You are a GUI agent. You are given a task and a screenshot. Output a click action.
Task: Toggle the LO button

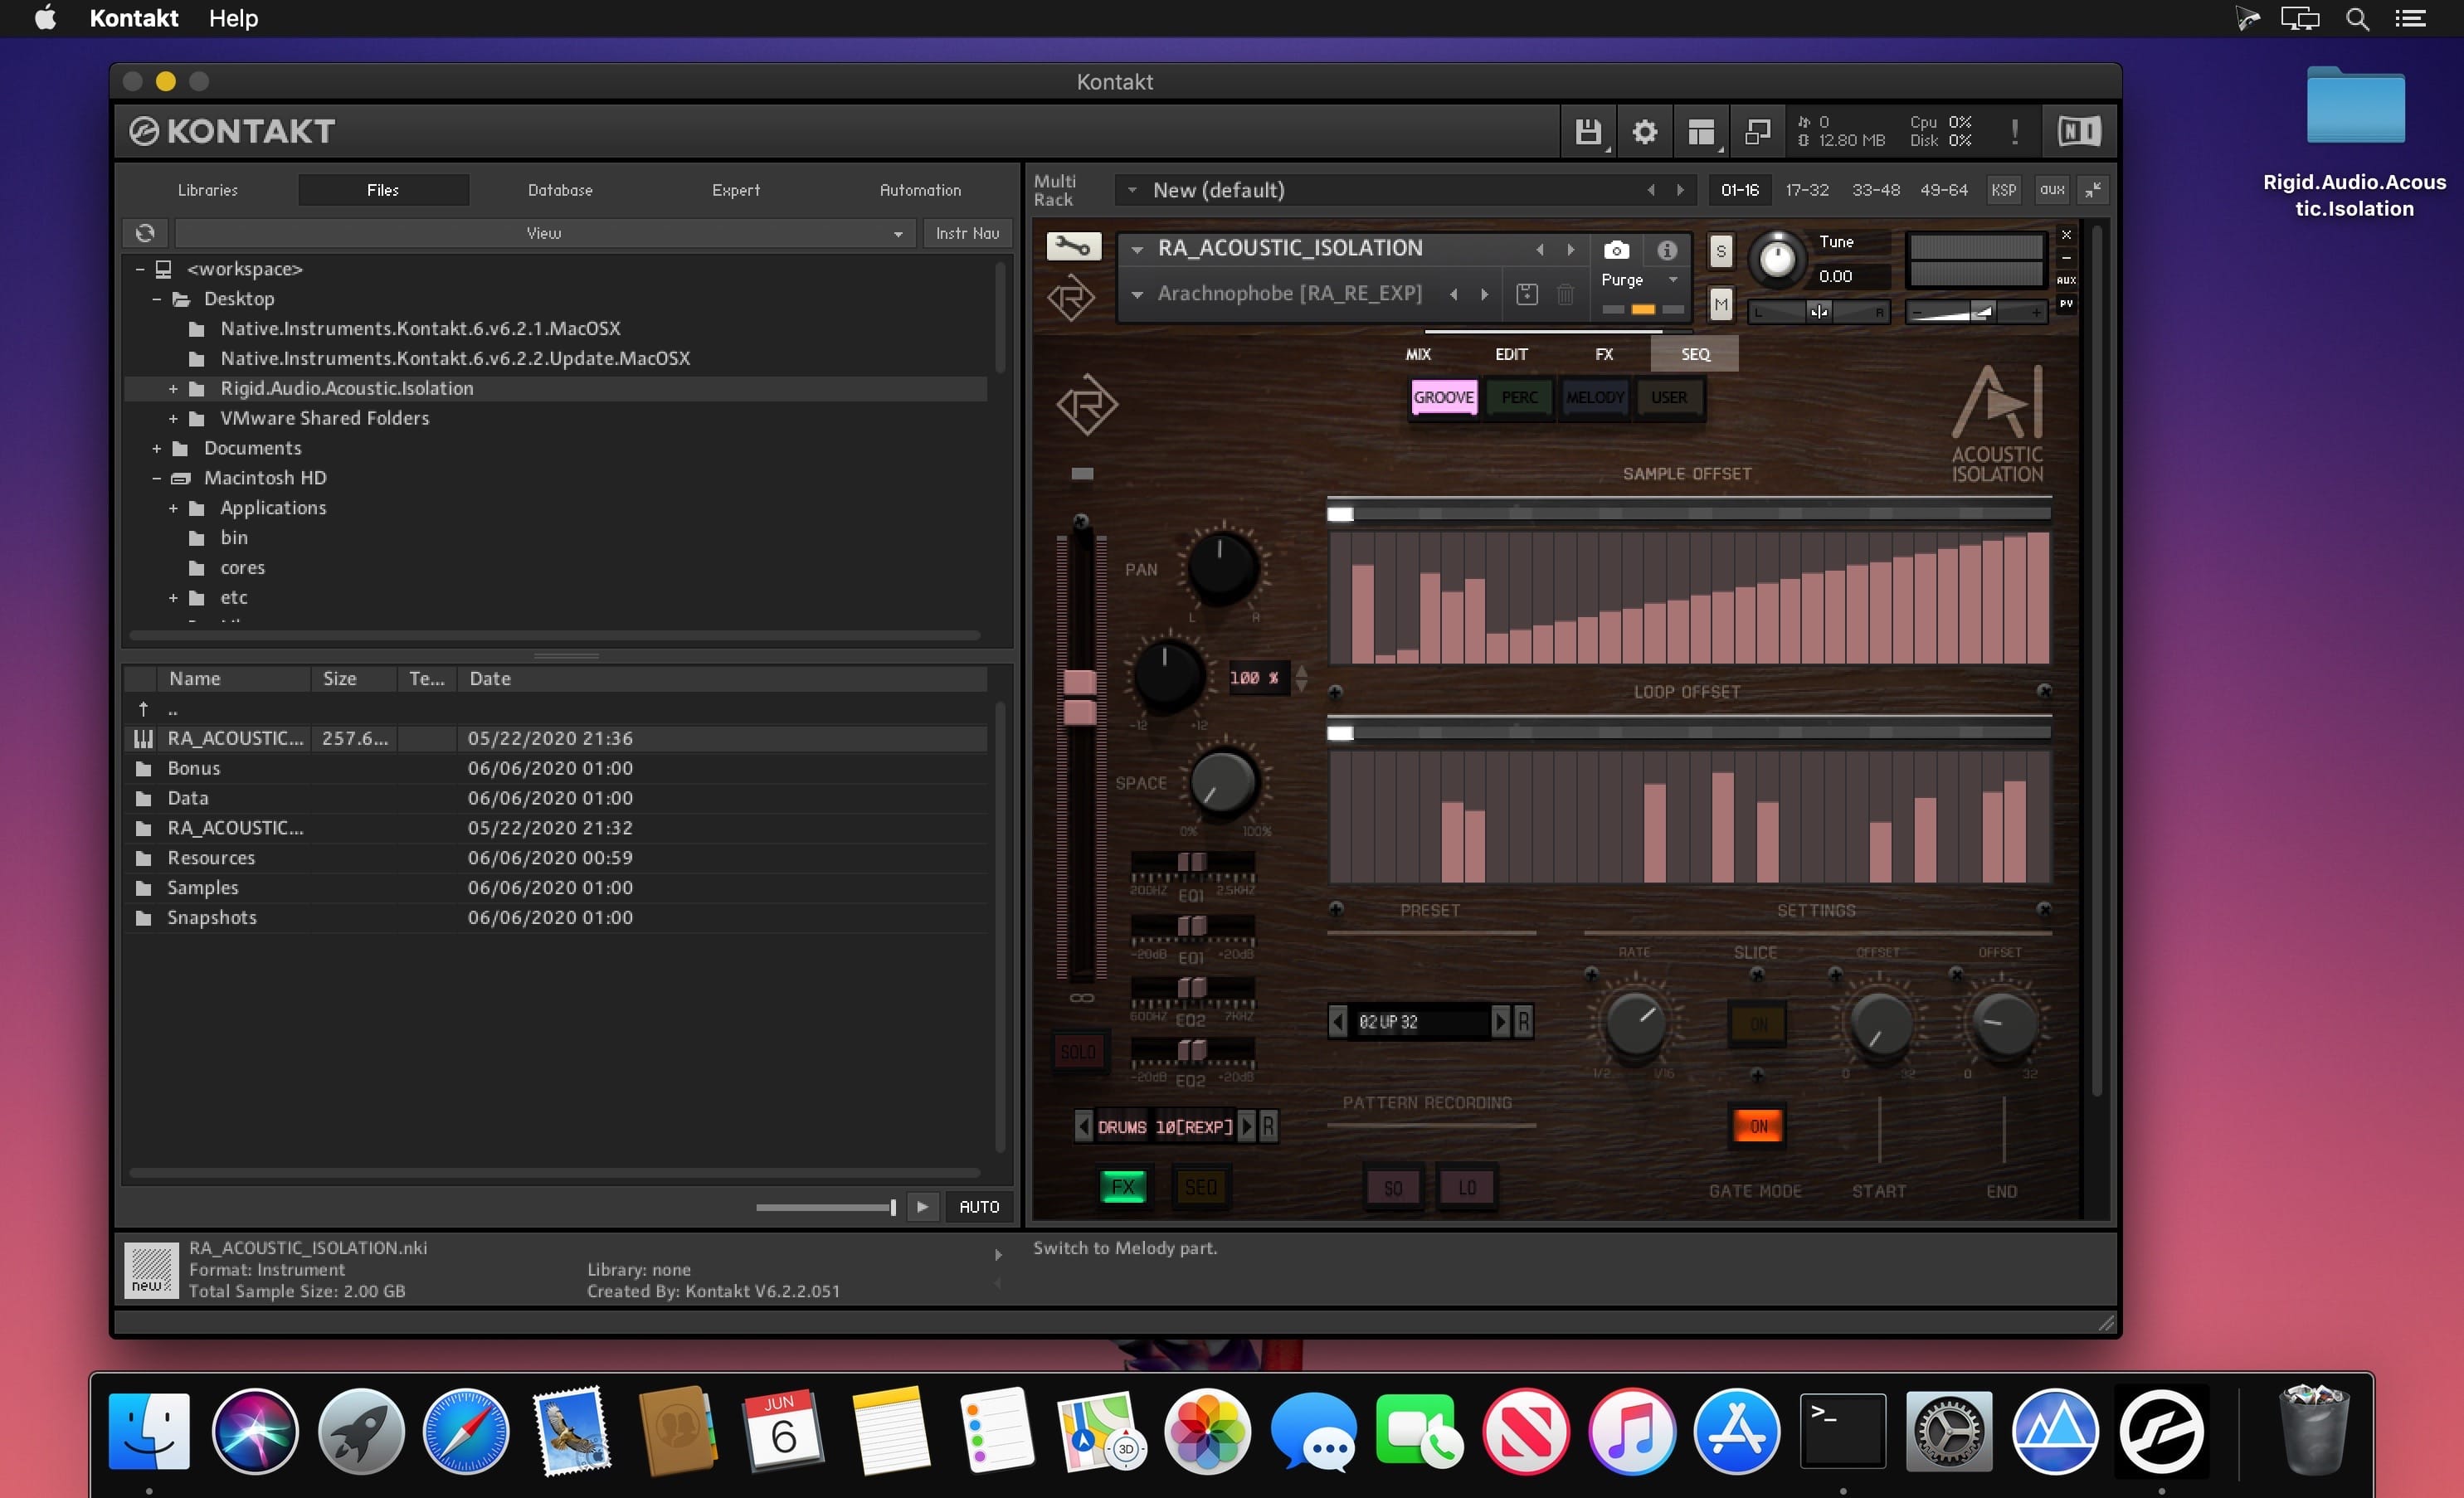click(1467, 1188)
